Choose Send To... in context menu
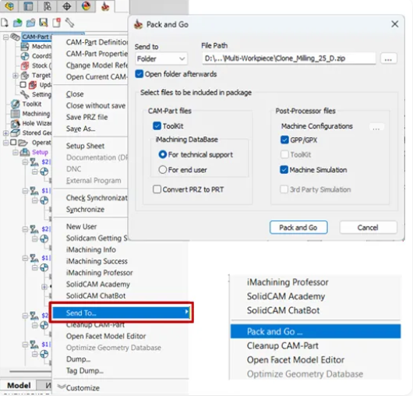This screenshot has height=396, width=413. coord(121,313)
